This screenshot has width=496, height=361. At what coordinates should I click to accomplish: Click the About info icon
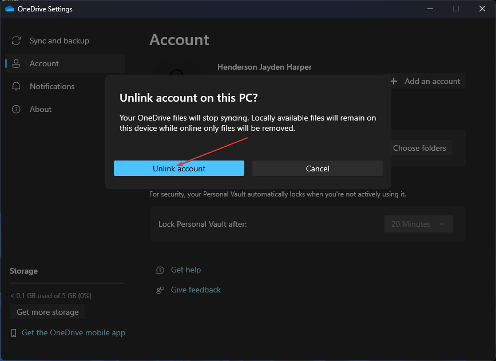[15, 109]
